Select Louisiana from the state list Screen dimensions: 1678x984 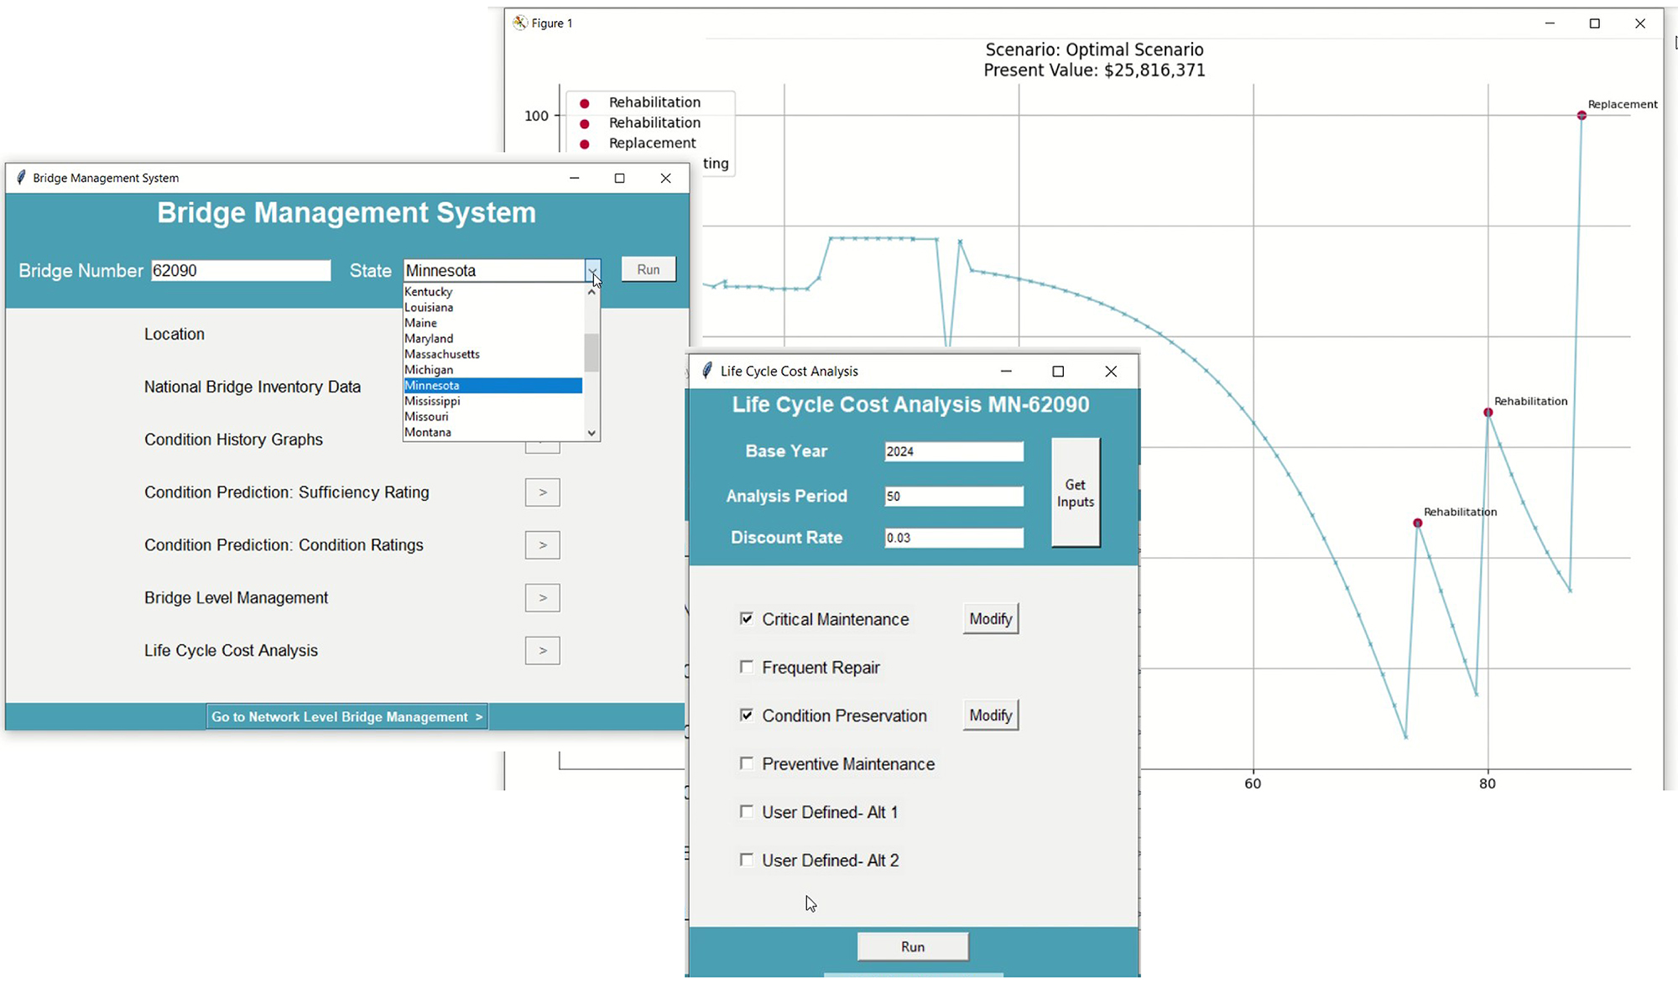(x=492, y=308)
